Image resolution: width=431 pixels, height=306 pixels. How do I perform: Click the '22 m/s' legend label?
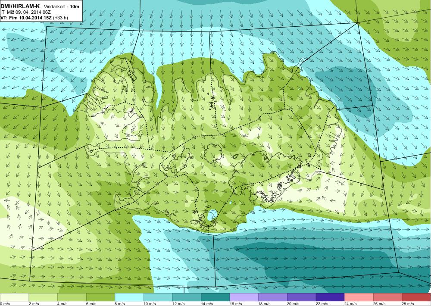click(322, 304)
